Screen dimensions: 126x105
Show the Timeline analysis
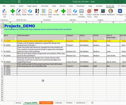click(x=103, y=12)
